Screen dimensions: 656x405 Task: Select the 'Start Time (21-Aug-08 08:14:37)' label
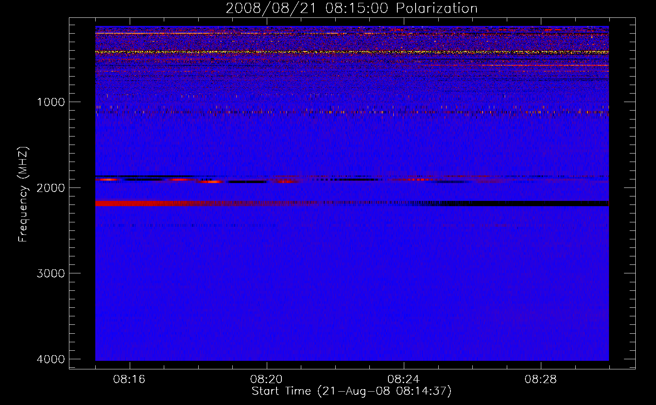pyautogui.click(x=352, y=391)
